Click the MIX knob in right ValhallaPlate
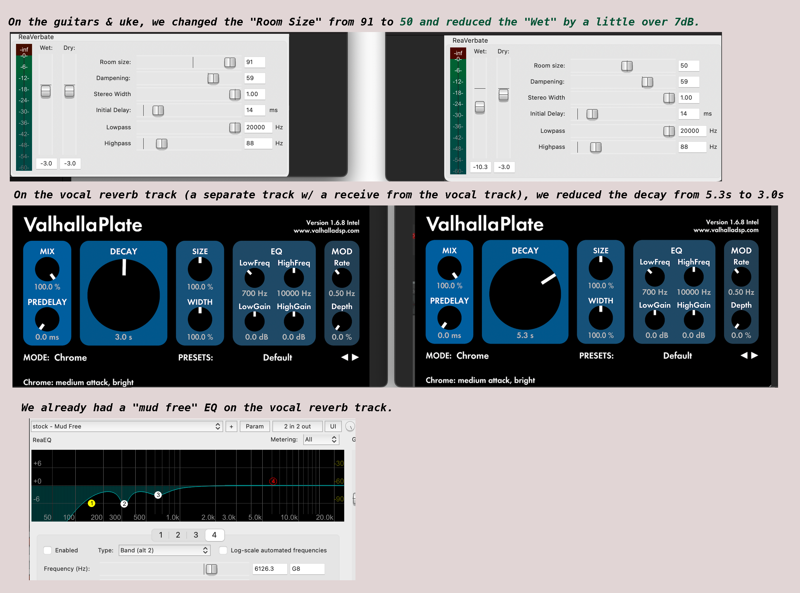This screenshot has height=593, width=800. [x=449, y=268]
